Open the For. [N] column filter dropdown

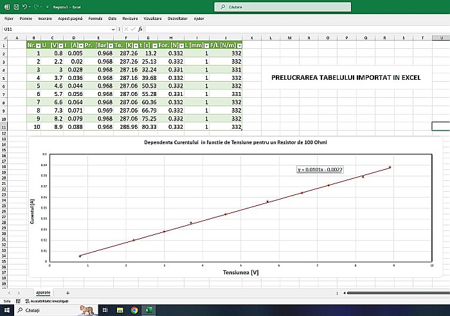181,46
